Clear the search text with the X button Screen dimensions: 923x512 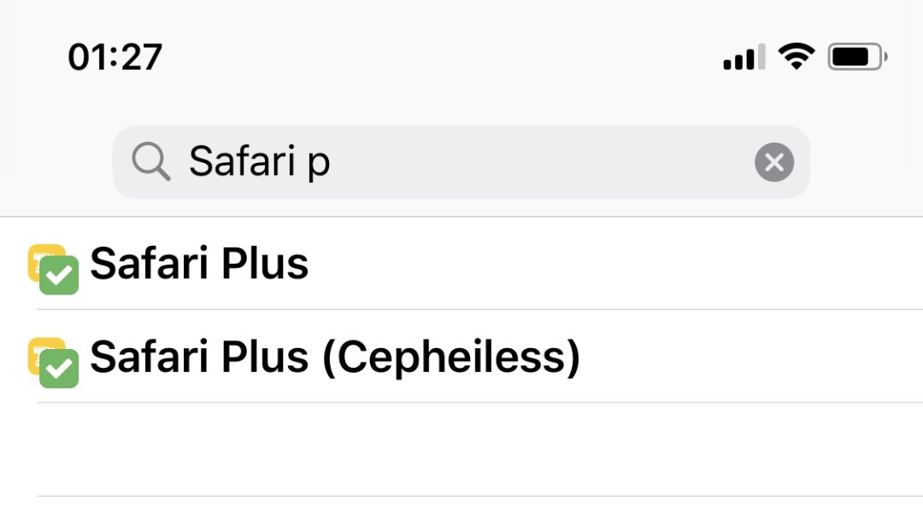[774, 162]
